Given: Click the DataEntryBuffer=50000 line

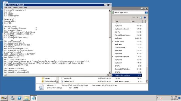Looking at the screenshot, I should tap(16, 38).
